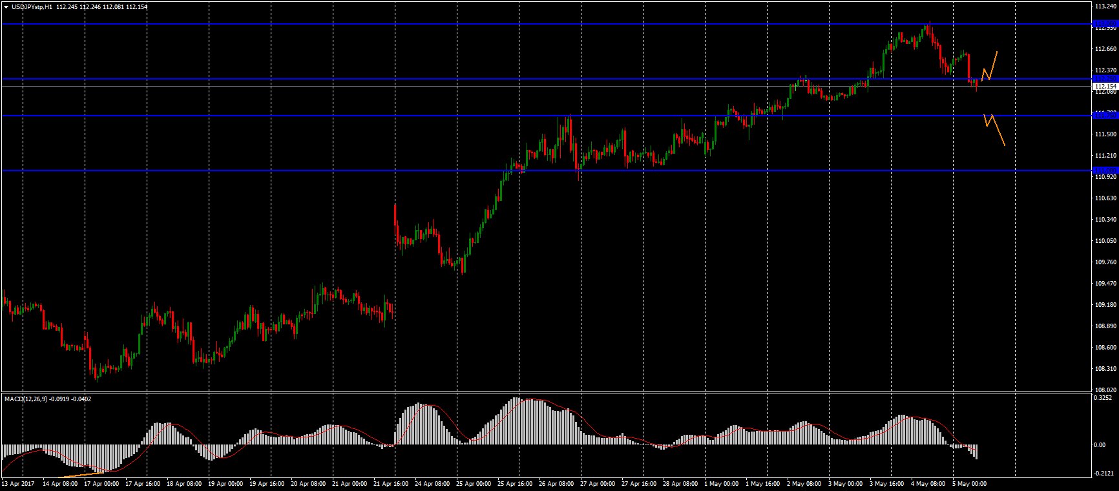The height and width of the screenshot is (491, 1119).
Task: Click the 17 Apr 00:00 time label
Action: coord(101,484)
